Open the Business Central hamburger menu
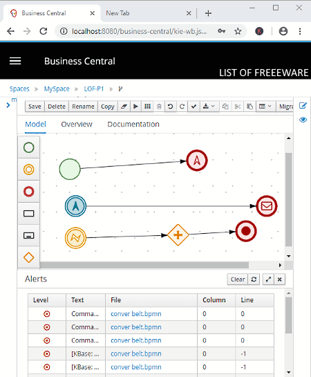 pyautogui.click(x=15, y=61)
